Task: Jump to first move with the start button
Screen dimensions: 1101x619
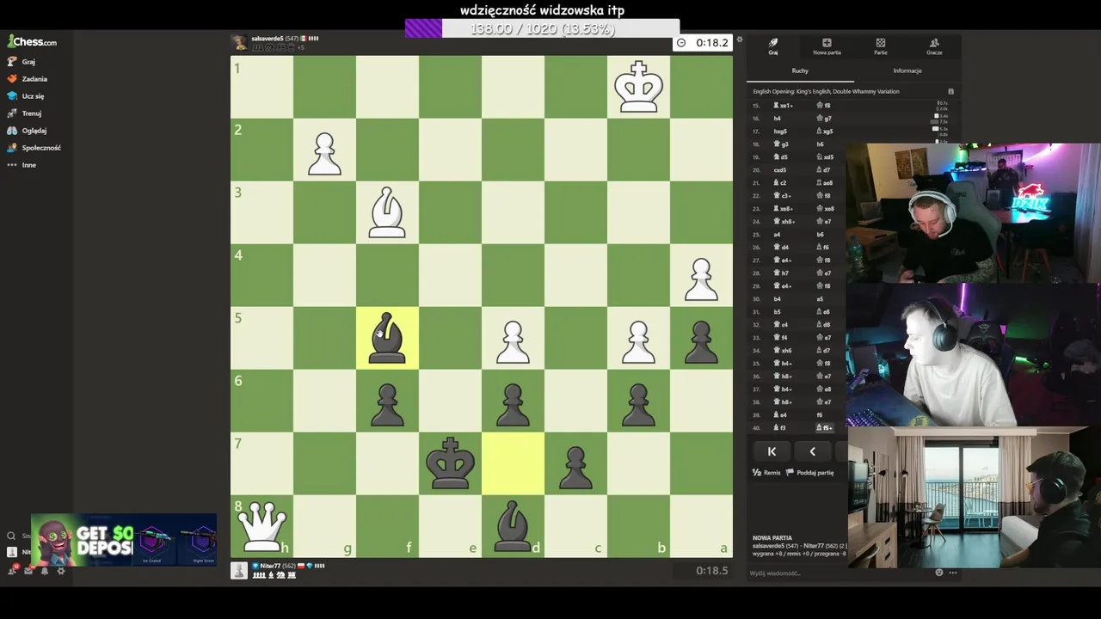Action: [772, 451]
